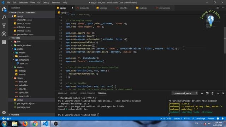This screenshot has height=127, width=226.
Task: Open package-lock.json in the file tree
Action: point(26,103)
